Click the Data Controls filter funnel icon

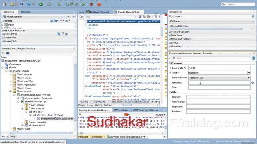63,34
